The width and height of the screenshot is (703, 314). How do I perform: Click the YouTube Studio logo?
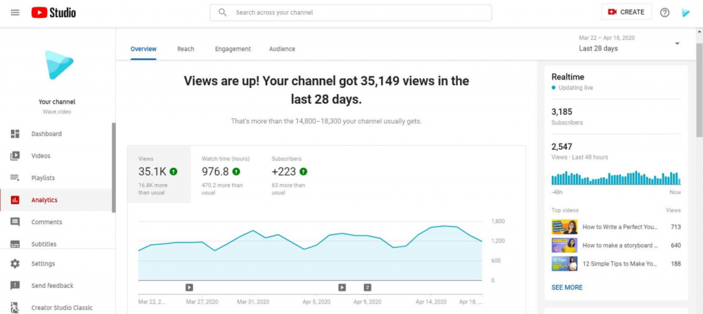tap(54, 12)
